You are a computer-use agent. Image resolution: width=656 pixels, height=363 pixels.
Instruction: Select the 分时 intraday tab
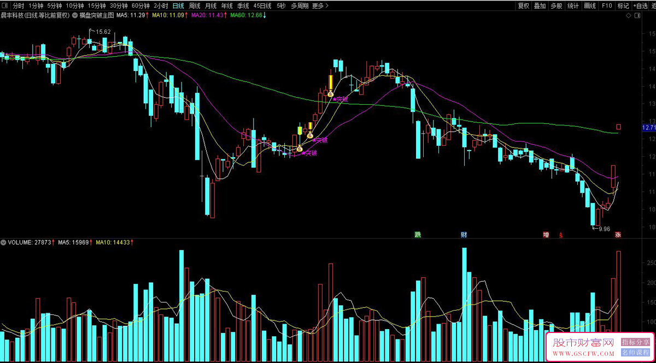point(19,5)
